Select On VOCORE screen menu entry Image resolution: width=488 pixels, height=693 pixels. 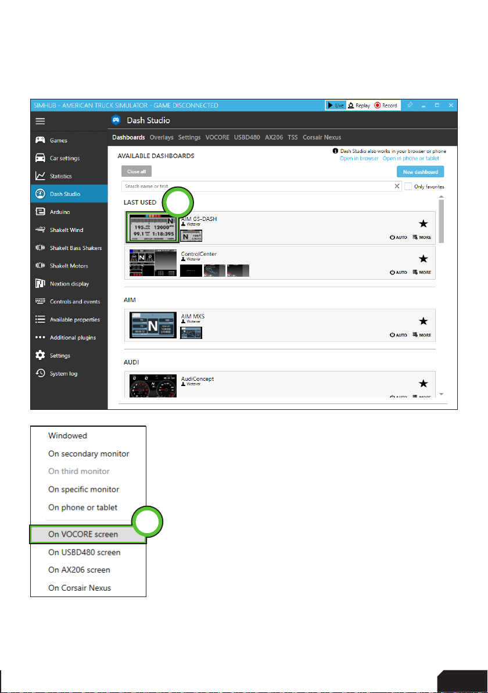[x=88, y=534]
